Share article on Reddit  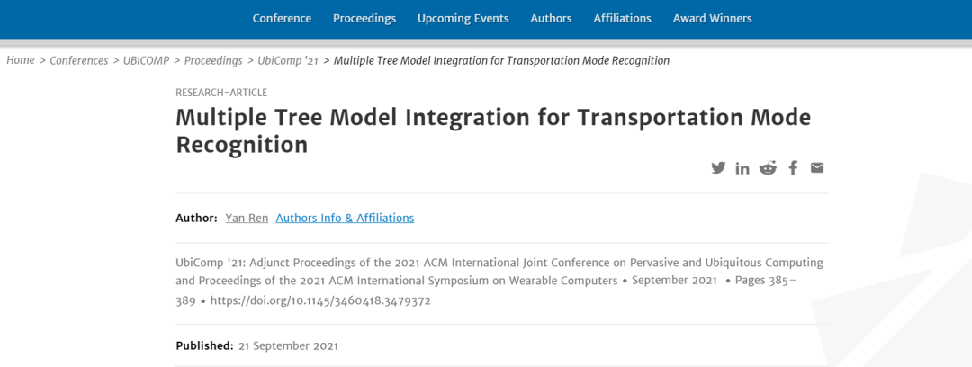[x=768, y=167]
